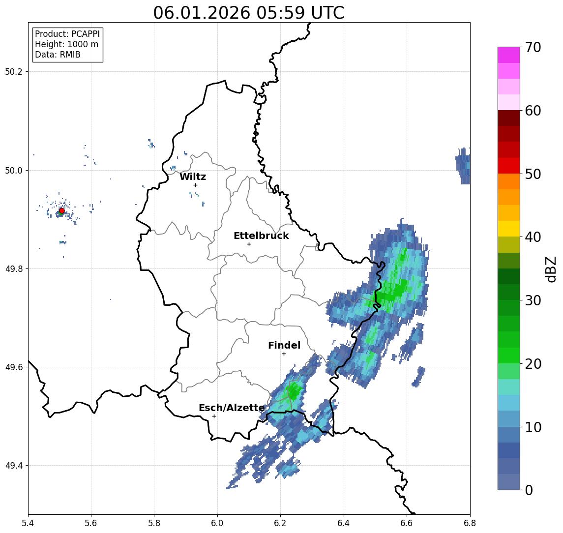Image resolution: width=563 pixels, height=533 pixels.
Task: Pick the yellow colorbar segment above 40
Action: click(x=509, y=229)
